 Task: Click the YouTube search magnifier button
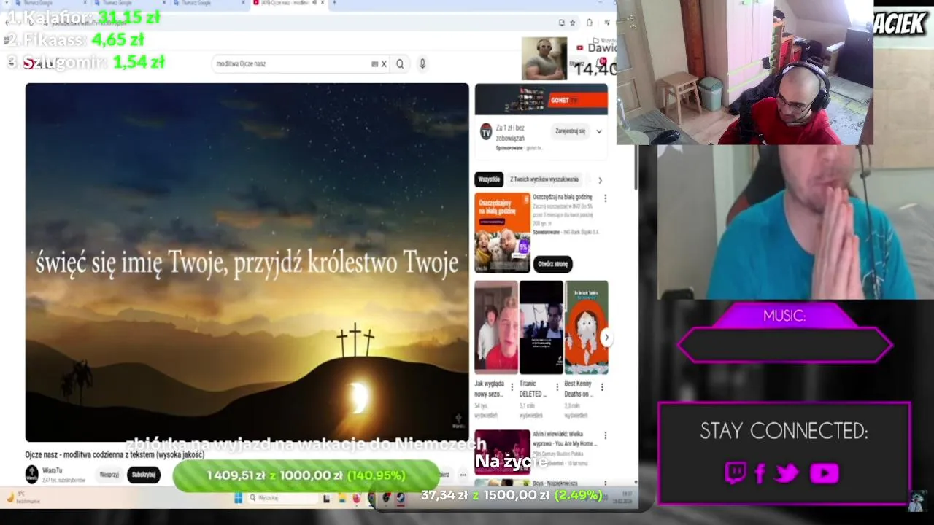pos(400,64)
